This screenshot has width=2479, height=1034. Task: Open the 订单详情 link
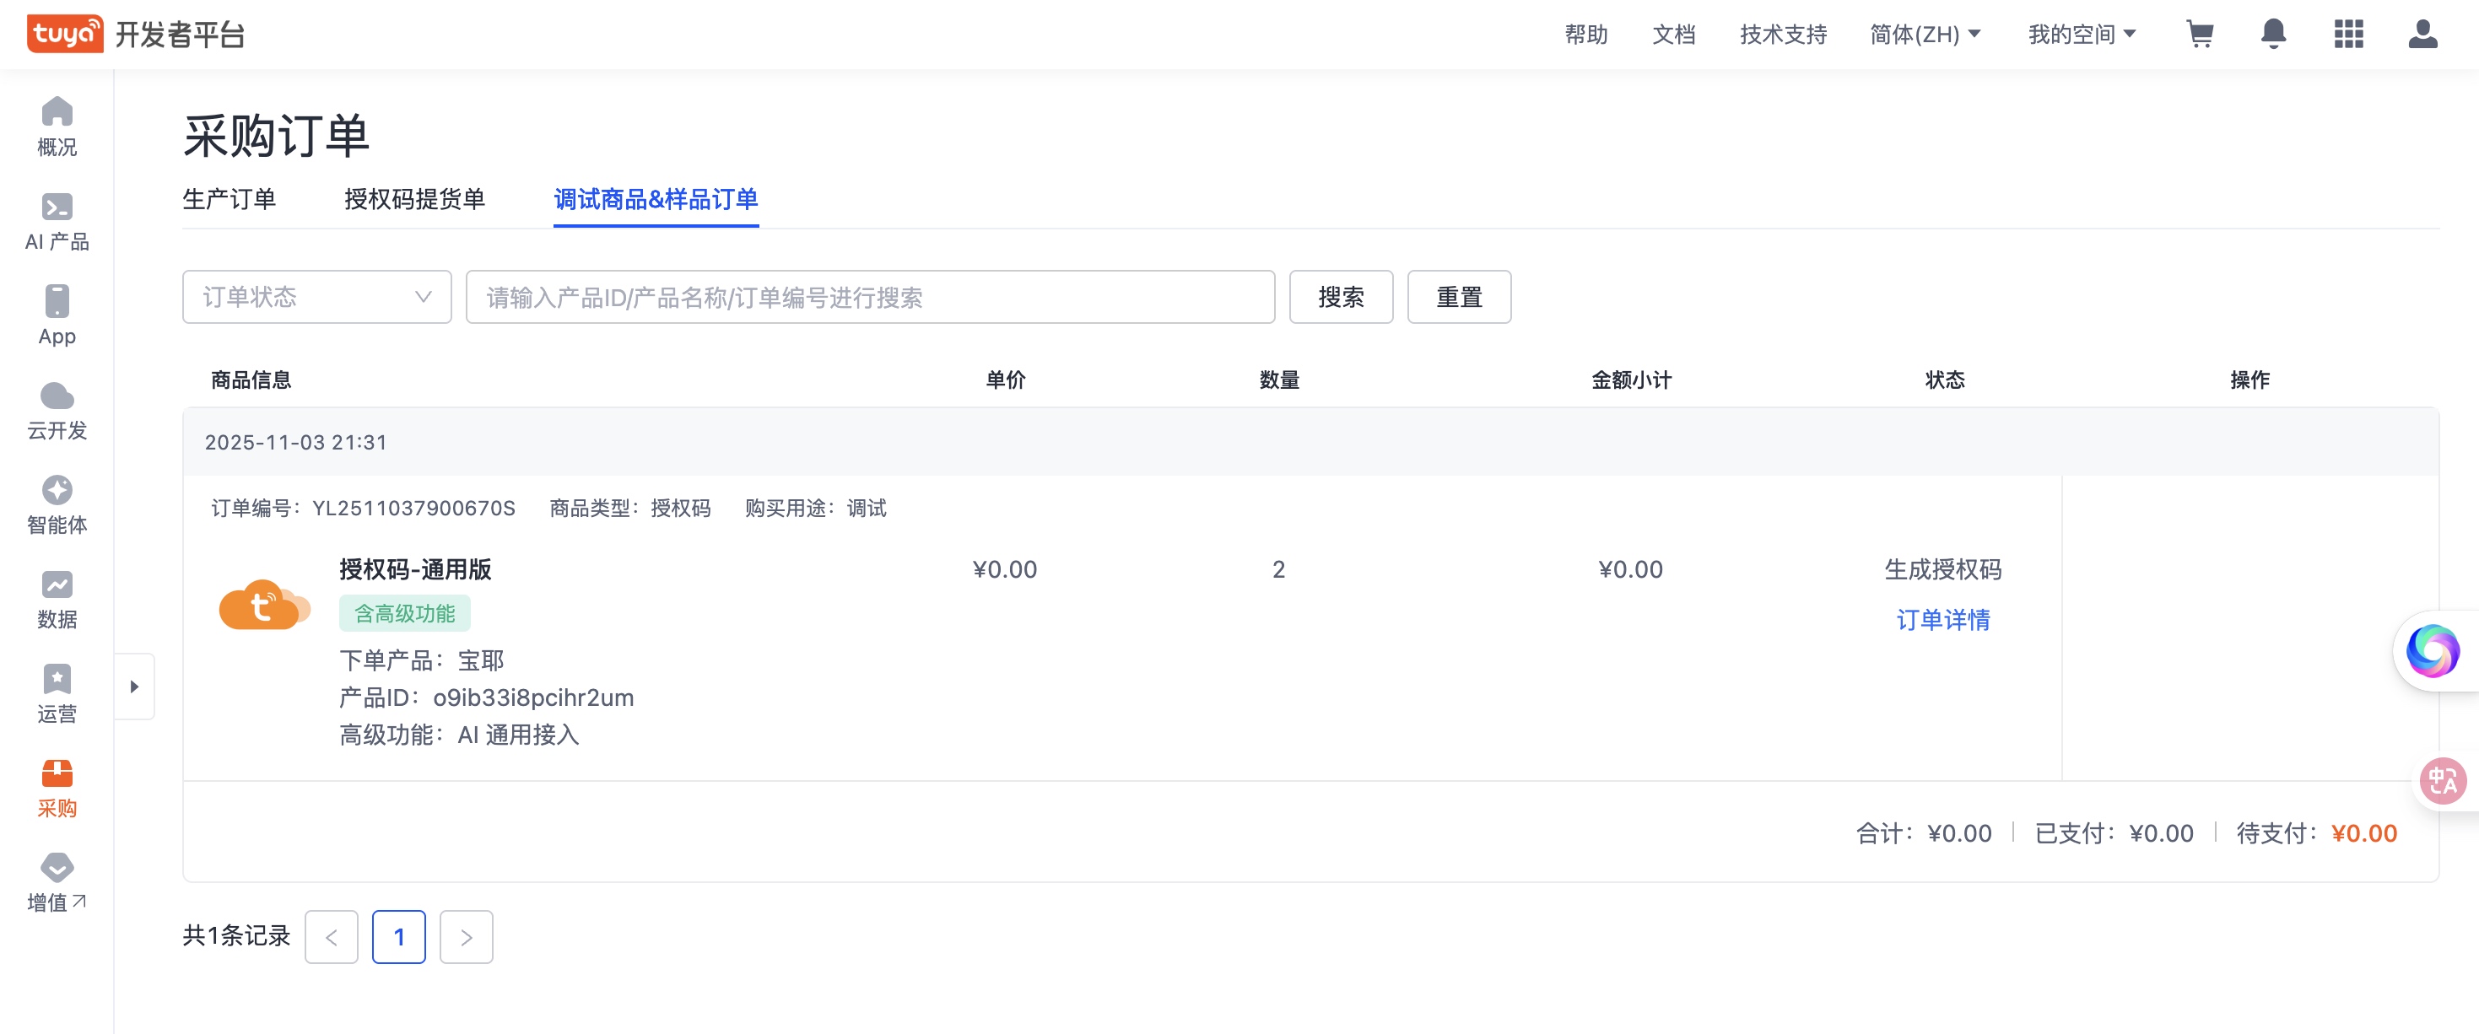click(x=1943, y=621)
